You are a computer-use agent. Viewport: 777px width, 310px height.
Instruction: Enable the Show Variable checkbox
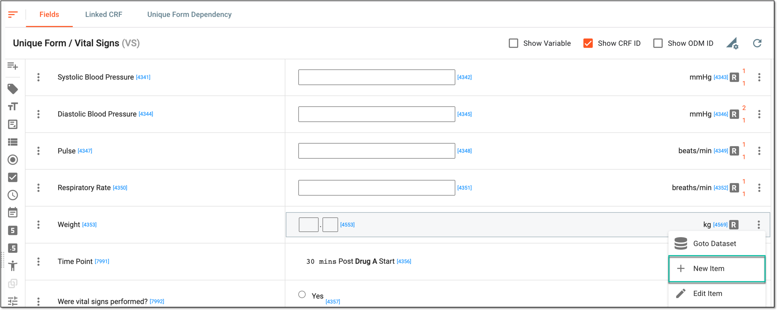point(513,43)
